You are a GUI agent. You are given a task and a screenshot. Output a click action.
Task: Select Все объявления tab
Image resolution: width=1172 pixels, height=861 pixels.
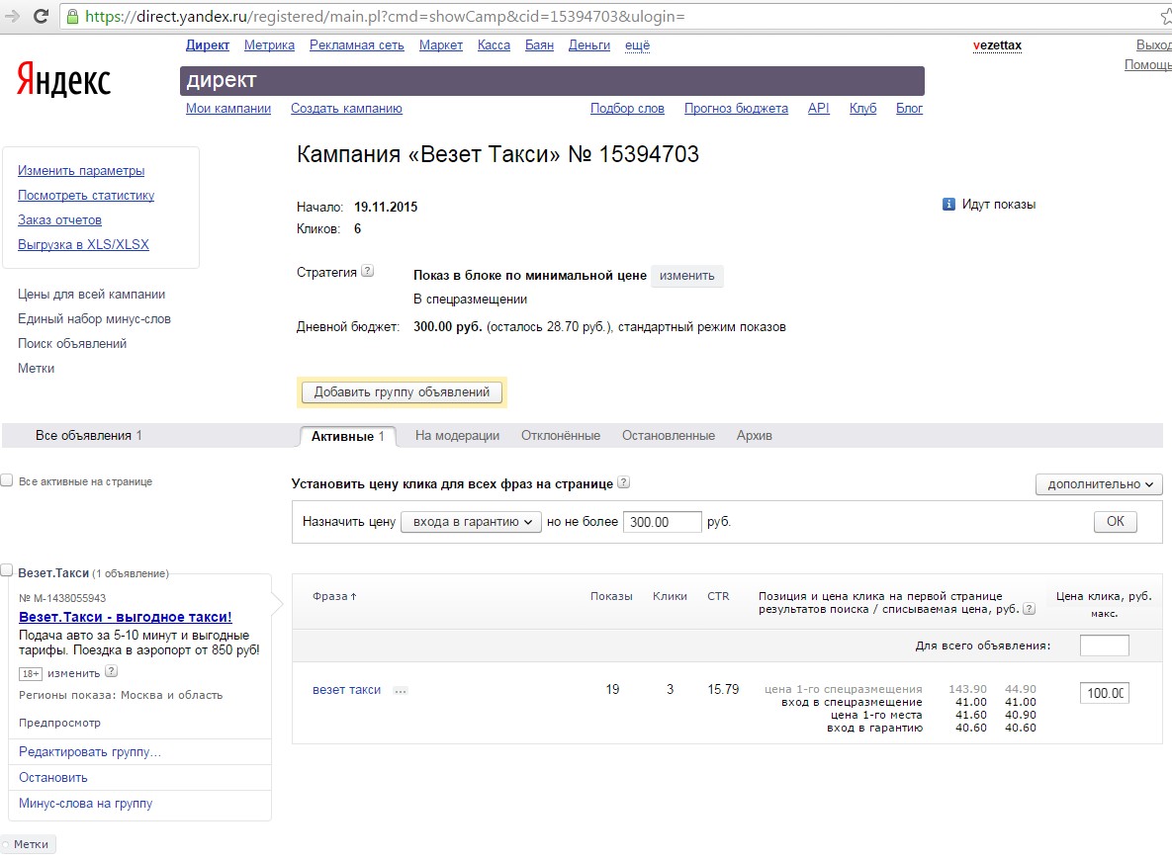click(88, 435)
